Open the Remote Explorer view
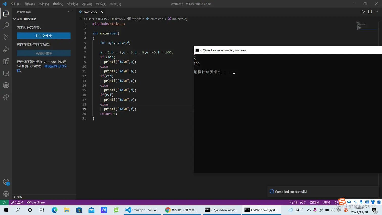Screen dimensions: 382x215 (x=6, y=74)
